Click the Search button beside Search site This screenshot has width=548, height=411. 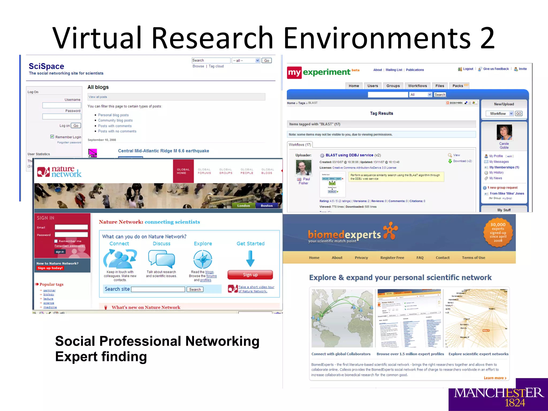click(195, 289)
